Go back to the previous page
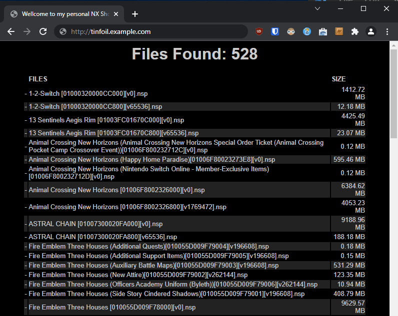The image size is (398, 316). click(x=11, y=31)
